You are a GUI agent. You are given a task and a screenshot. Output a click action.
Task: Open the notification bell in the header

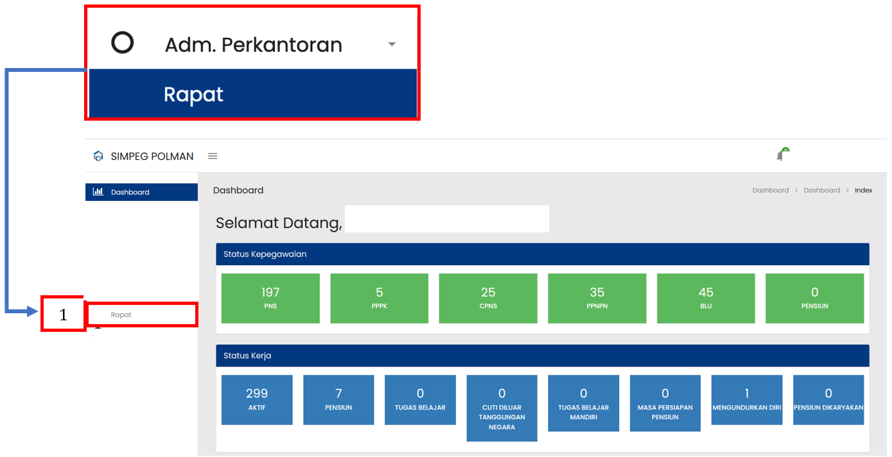[x=780, y=155]
